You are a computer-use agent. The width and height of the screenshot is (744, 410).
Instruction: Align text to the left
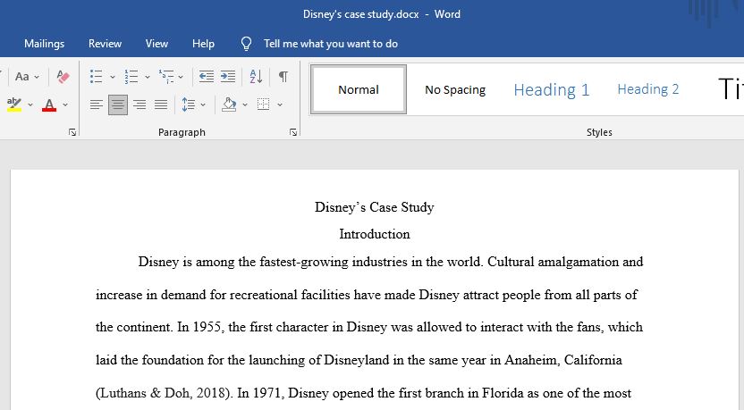coord(97,105)
